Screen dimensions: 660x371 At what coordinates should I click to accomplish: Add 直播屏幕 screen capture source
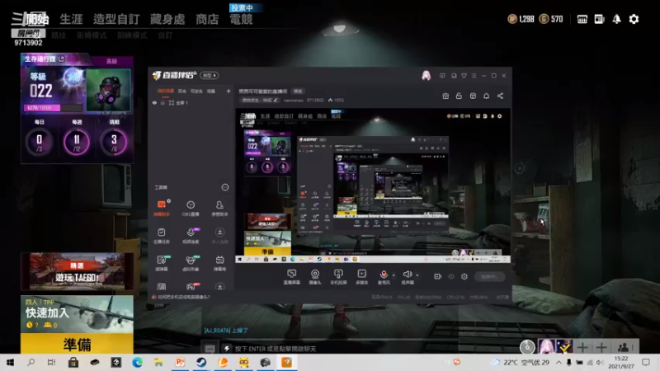pyautogui.click(x=292, y=277)
